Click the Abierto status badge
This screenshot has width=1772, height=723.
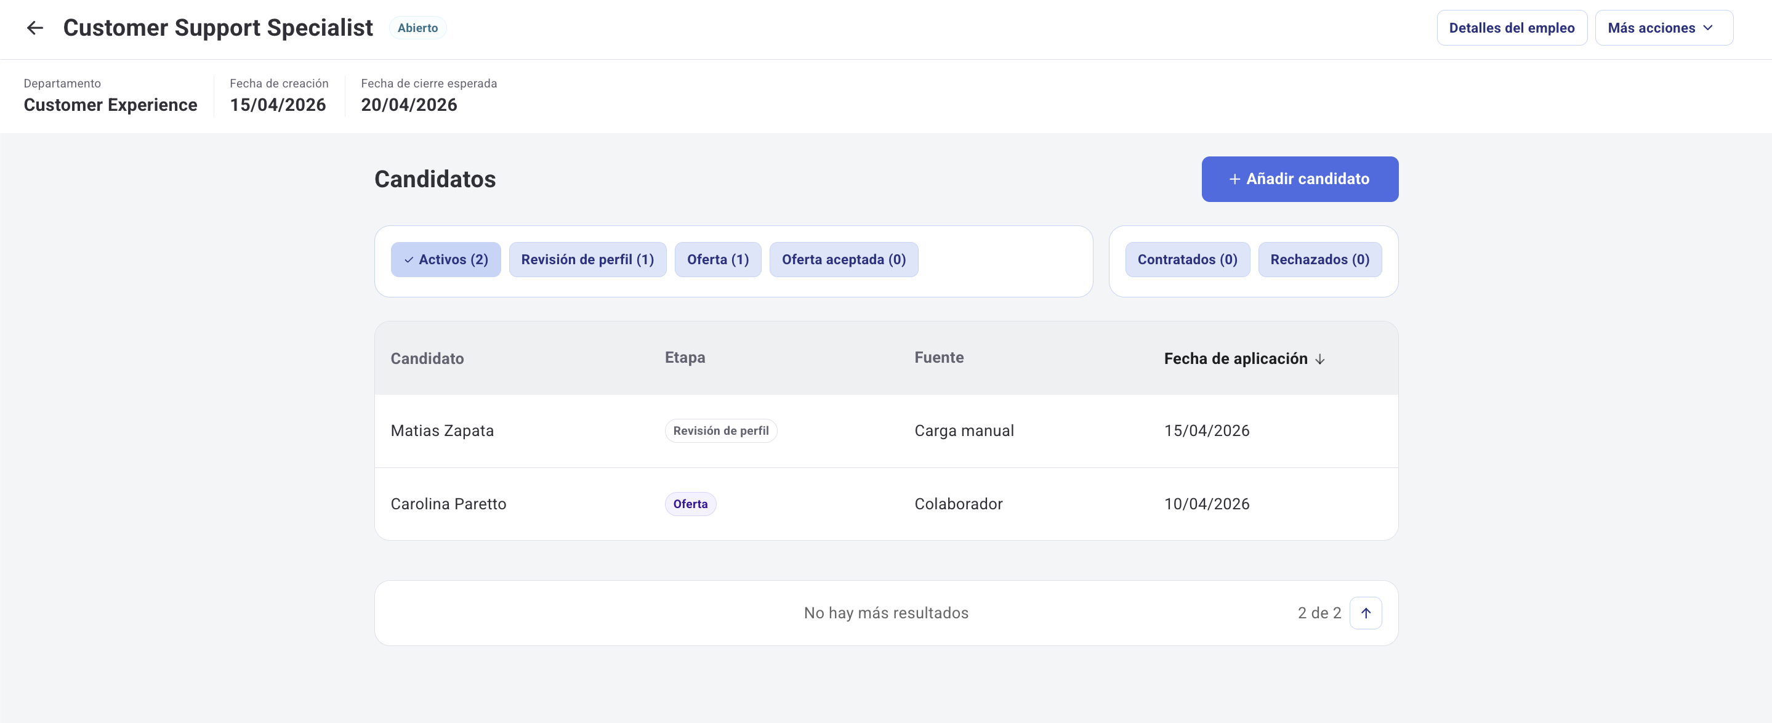tap(417, 28)
